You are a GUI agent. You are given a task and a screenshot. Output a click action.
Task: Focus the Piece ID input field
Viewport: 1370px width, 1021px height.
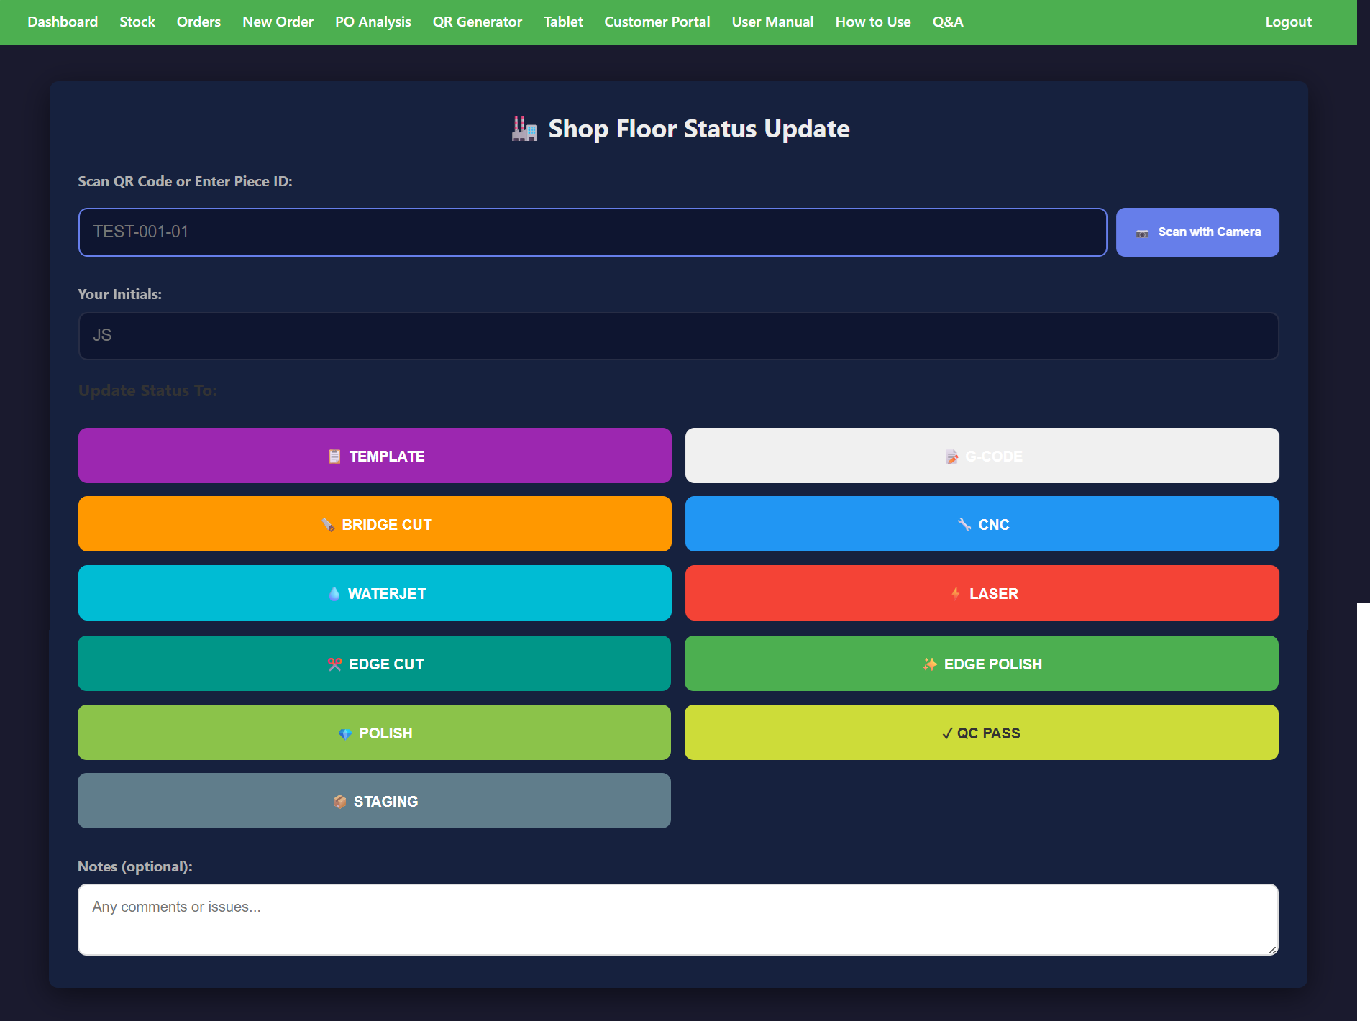pyautogui.click(x=592, y=232)
